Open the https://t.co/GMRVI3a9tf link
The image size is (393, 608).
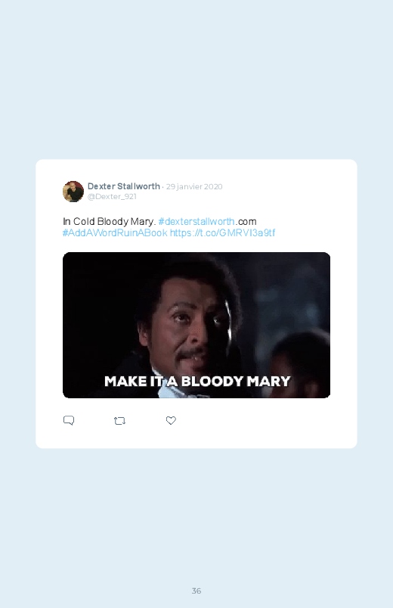pyautogui.click(x=223, y=232)
